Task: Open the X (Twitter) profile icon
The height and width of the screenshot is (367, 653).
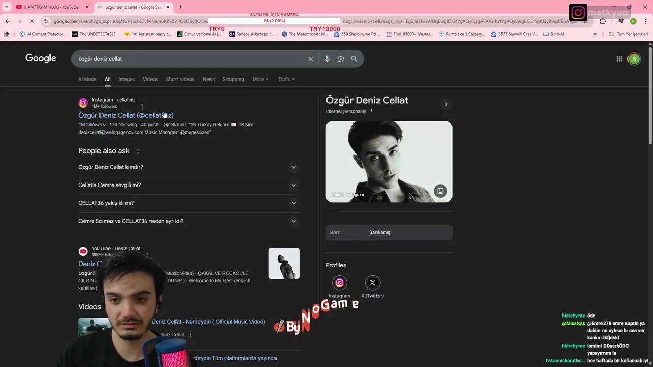Action: point(372,283)
